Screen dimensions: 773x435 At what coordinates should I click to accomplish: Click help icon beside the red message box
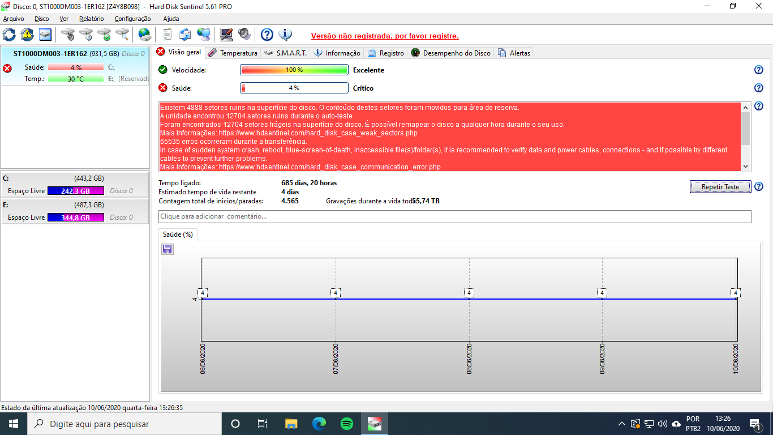pyautogui.click(x=759, y=106)
